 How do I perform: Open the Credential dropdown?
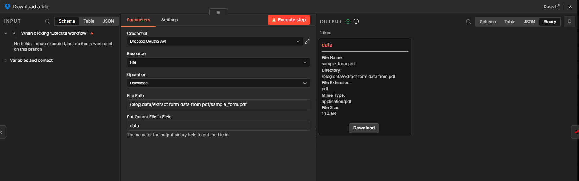(x=215, y=41)
